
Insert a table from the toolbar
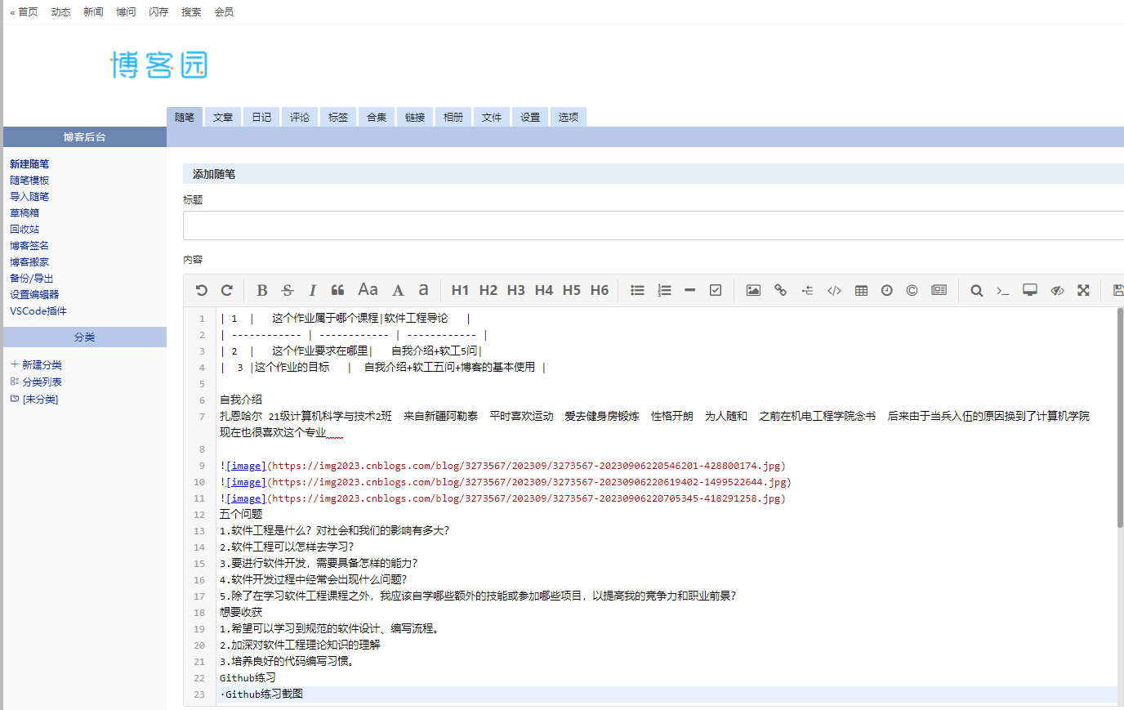pos(861,290)
